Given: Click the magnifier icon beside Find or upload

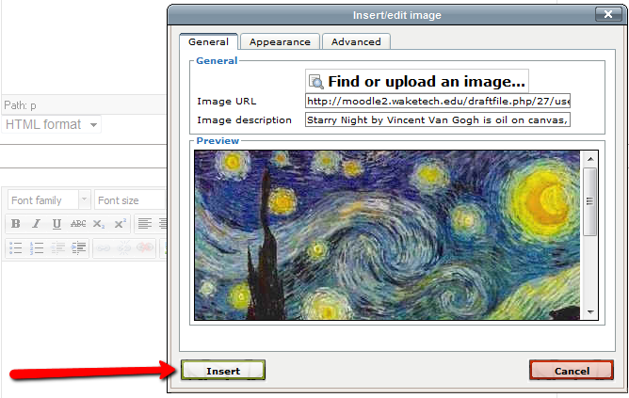Looking at the screenshot, I should pos(316,81).
